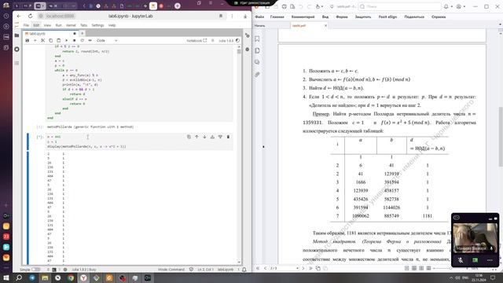
Task: Open the JupyterLab file browser folder icon
Action: click(17, 35)
